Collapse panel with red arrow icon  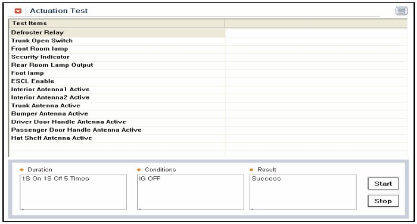click(x=18, y=11)
